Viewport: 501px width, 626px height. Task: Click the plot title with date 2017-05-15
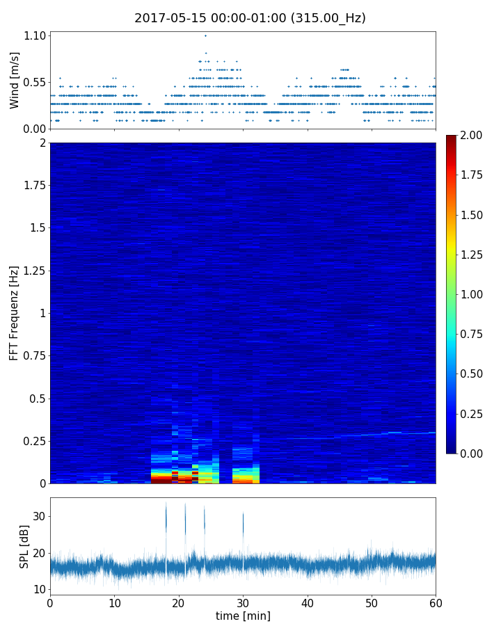point(250,18)
